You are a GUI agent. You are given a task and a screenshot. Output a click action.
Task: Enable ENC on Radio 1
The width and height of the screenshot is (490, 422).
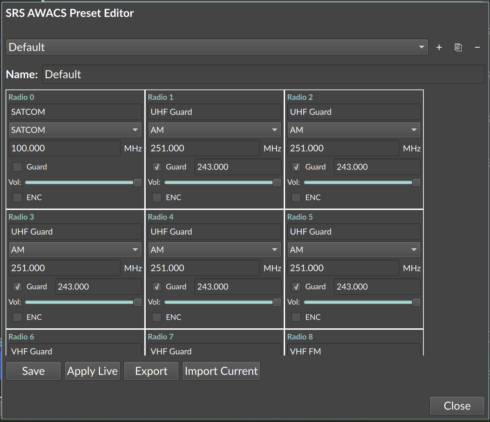click(x=157, y=197)
